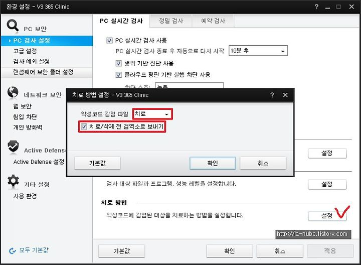The image size is (361, 265).
Task: Switch to the PC 실시간 검사 tab
Action: coord(121,21)
